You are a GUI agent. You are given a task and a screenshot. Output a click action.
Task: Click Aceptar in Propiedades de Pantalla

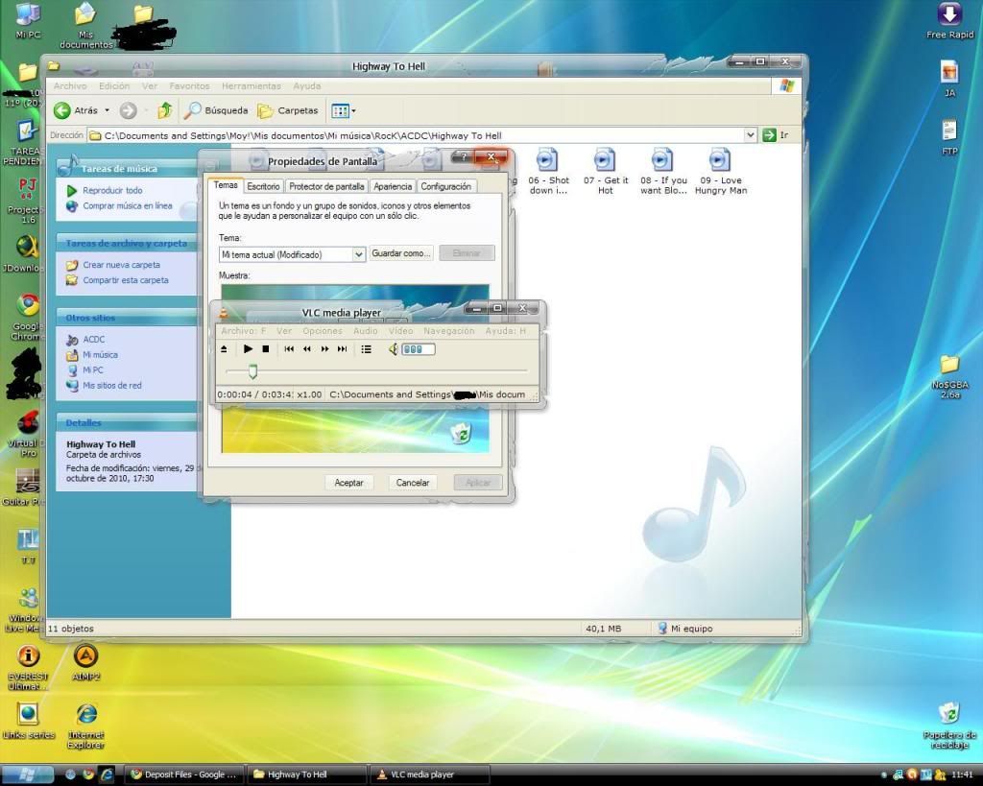coord(348,483)
